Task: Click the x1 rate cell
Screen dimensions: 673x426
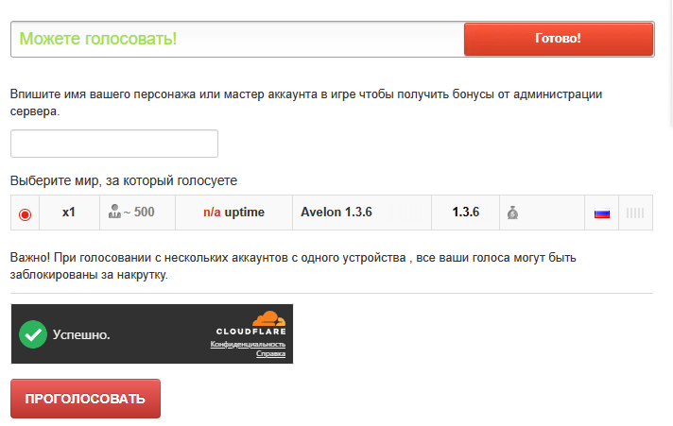Action: [x=69, y=213]
